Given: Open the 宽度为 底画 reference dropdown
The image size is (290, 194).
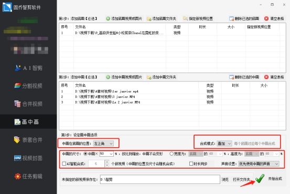Looking at the screenshot, I should pos(196,154).
